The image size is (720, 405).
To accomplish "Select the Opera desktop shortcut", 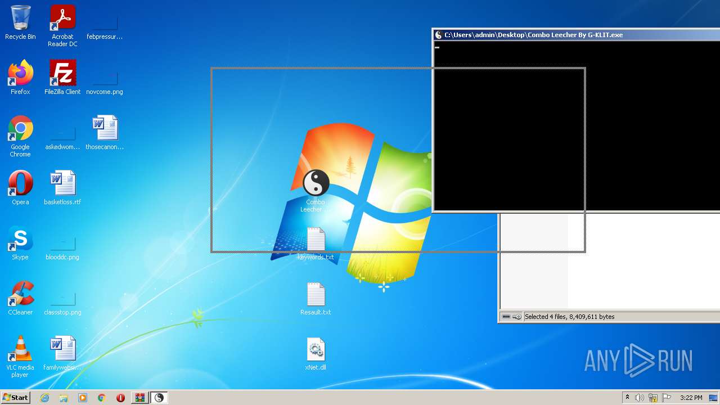I will coord(20,188).
